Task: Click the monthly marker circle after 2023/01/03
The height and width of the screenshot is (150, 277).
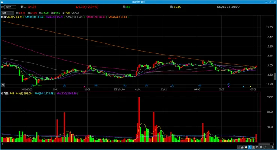Action: click(125, 86)
